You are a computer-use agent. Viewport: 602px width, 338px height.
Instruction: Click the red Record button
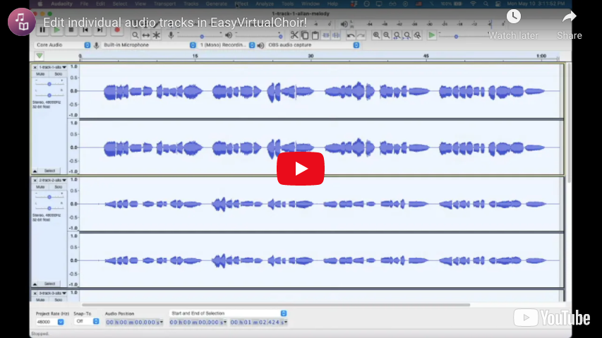click(x=117, y=30)
